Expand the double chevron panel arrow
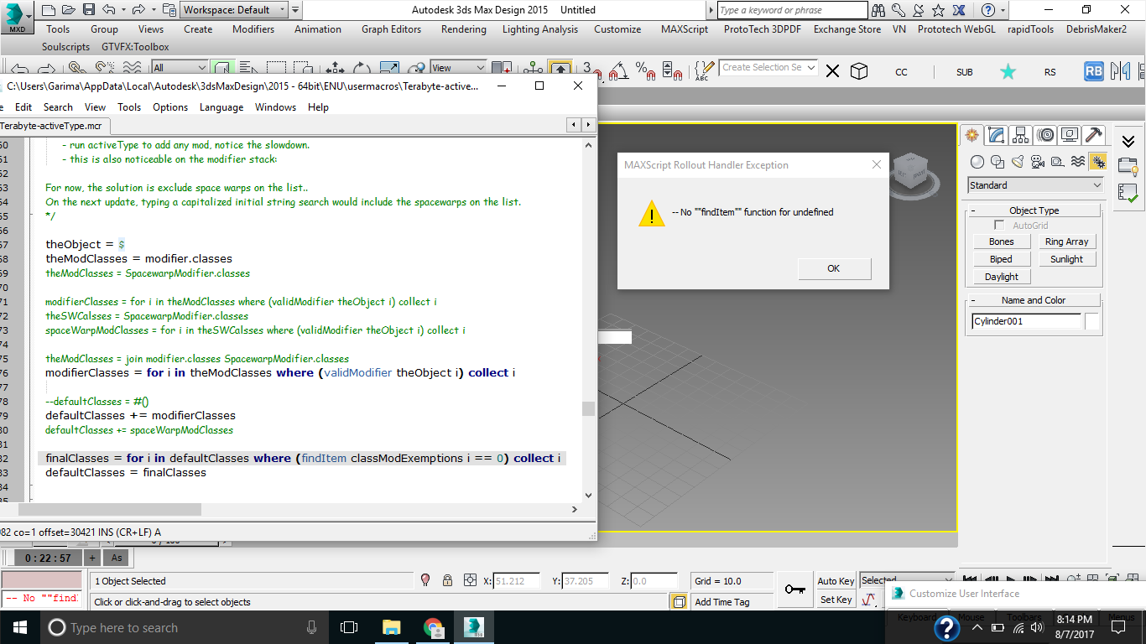Viewport: 1146px width, 644px height. 1128,141
